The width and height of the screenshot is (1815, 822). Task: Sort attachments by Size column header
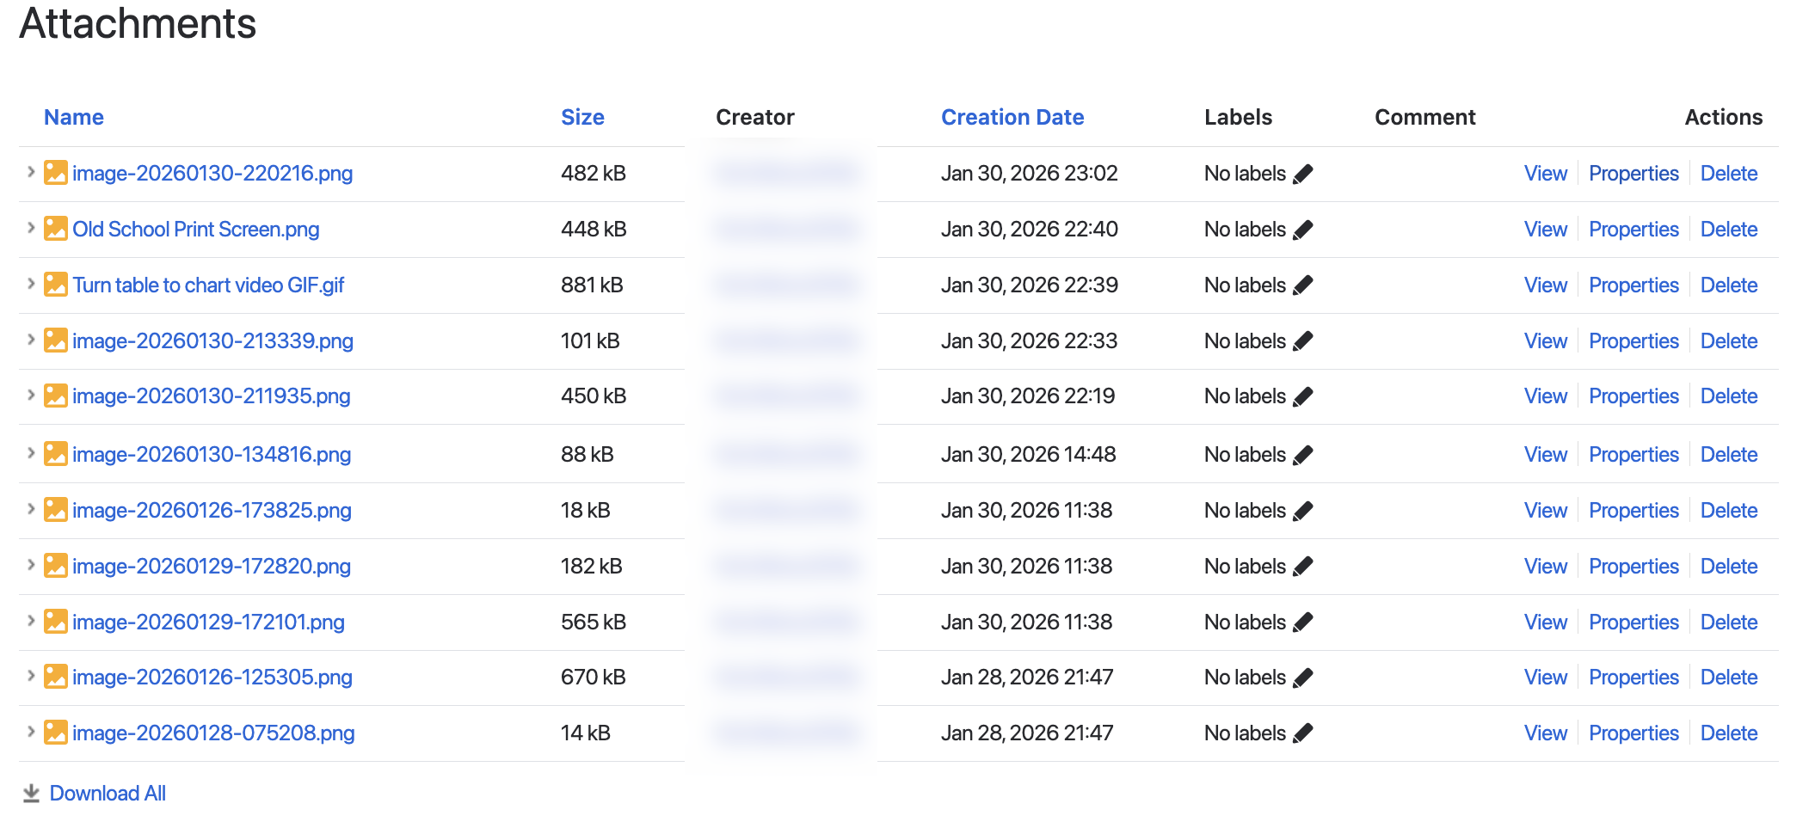tap(582, 117)
